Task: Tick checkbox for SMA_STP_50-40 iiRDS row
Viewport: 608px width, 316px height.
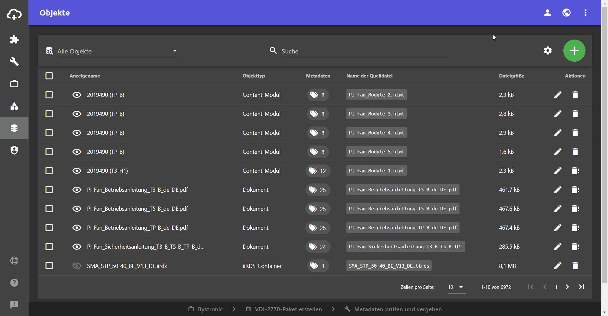Action: 49,266
